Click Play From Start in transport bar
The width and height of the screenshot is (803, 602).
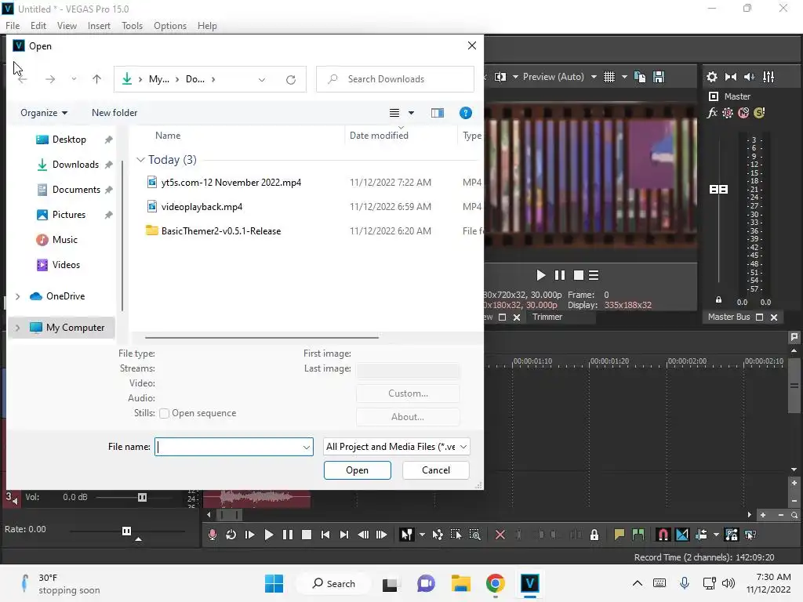pyautogui.click(x=250, y=535)
